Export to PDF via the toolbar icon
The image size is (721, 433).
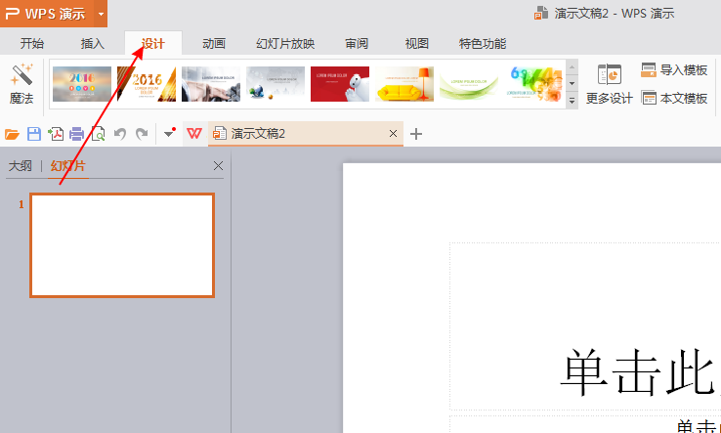click(x=56, y=134)
